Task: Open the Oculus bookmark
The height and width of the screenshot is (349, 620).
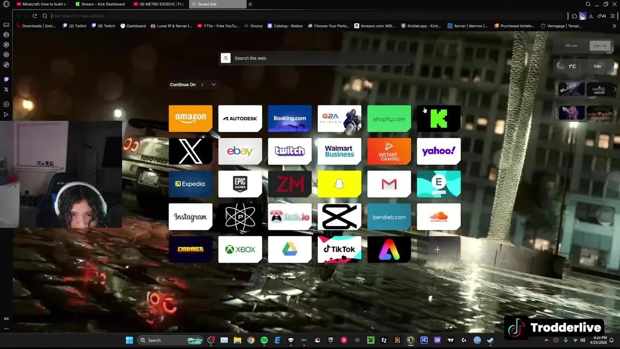Action: click(x=253, y=26)
